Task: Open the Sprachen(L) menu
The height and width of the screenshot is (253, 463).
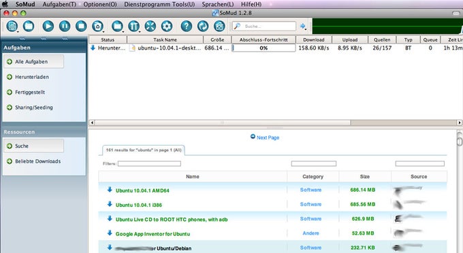Action: click(218, 5)
